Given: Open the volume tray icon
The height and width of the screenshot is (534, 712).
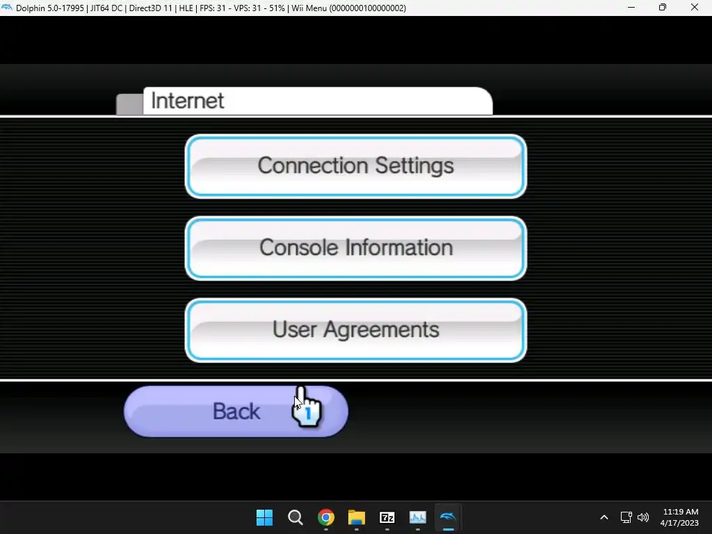Looking at the screenshot, I should pos(643,517).
